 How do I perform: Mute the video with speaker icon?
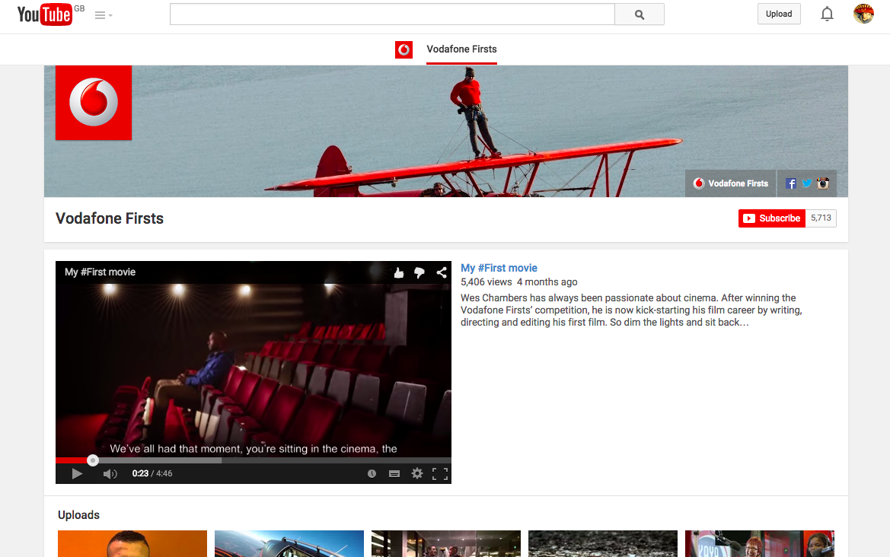click(110, 473)
